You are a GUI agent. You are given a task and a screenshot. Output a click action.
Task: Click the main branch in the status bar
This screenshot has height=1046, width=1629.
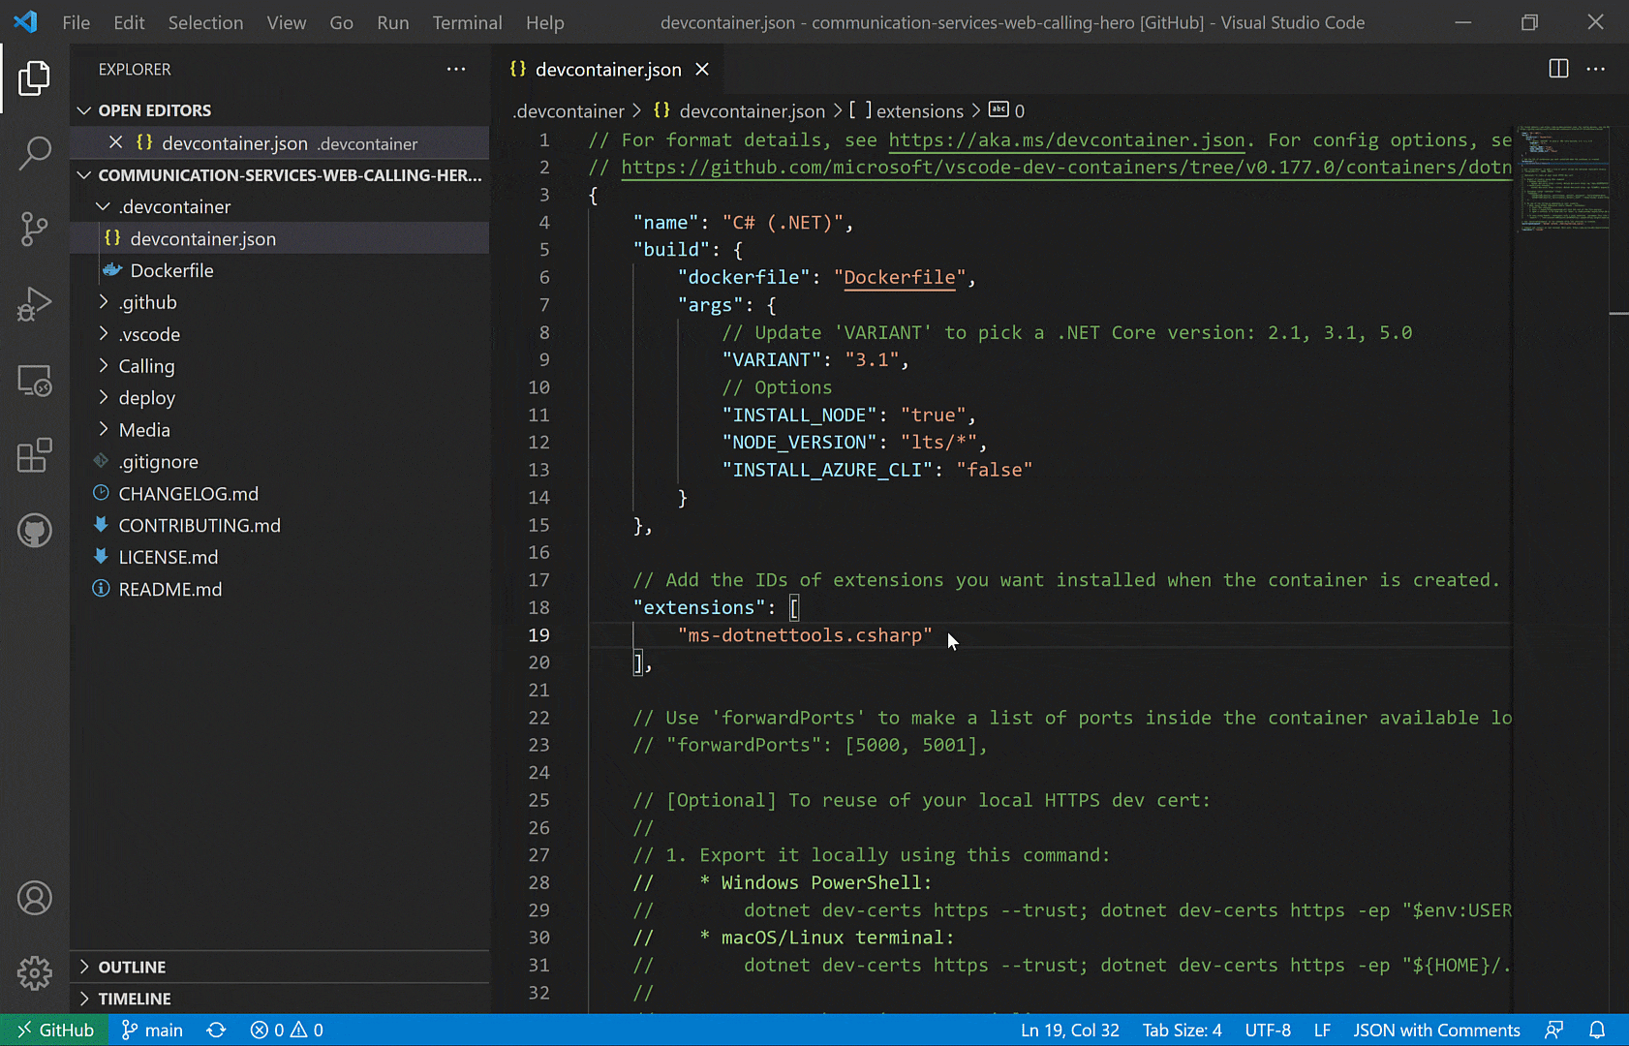[x=151, y=1030]
